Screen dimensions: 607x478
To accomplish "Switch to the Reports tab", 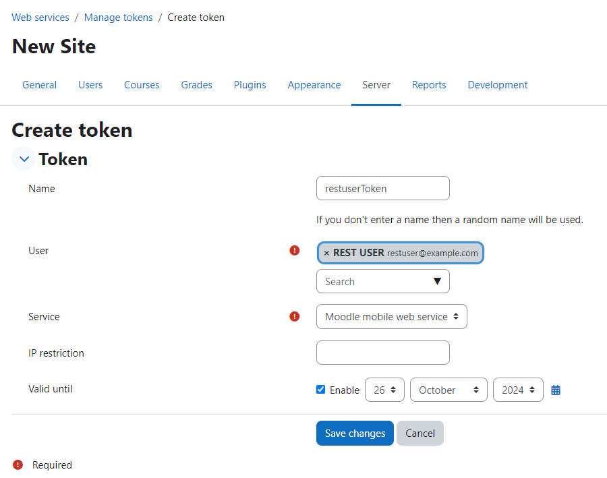I will [x=429, y=85].
